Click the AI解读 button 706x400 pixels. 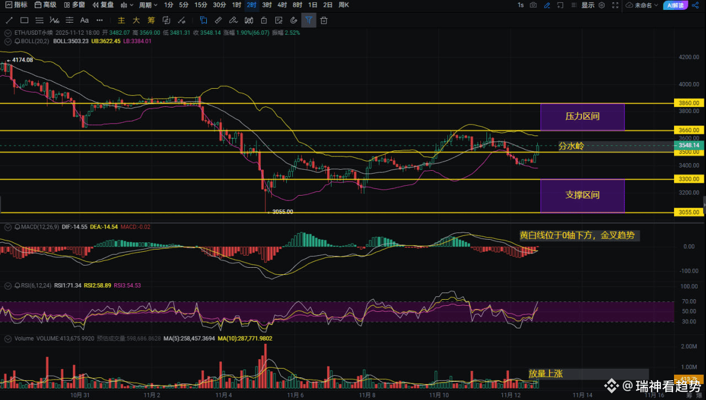676,5
